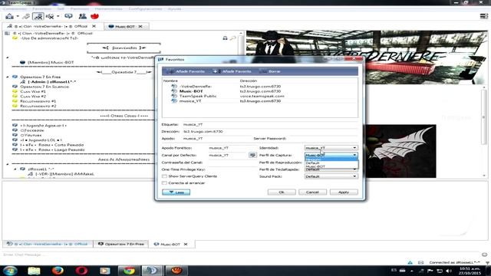
Task: Open Configuraciones menu
Action: pyautogui.click(x=145, y=8)
